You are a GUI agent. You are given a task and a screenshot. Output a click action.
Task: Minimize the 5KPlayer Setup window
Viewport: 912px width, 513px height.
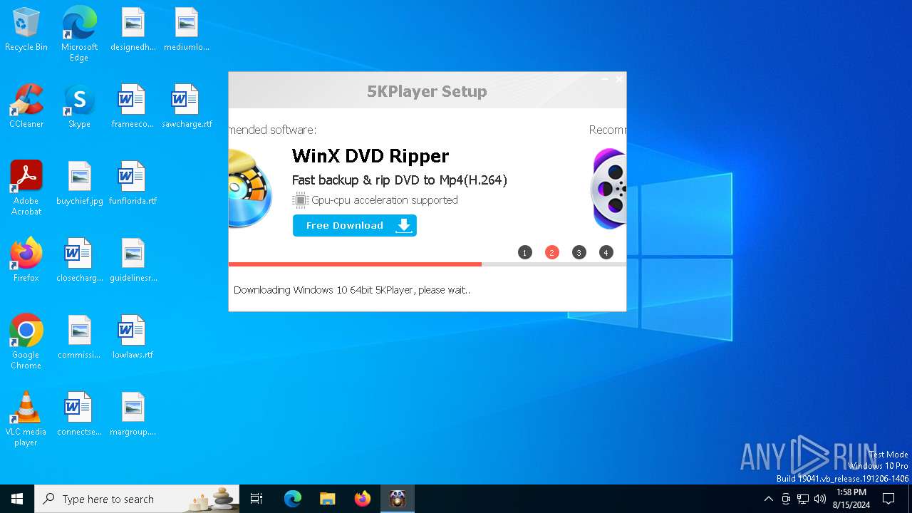[605, 79]
